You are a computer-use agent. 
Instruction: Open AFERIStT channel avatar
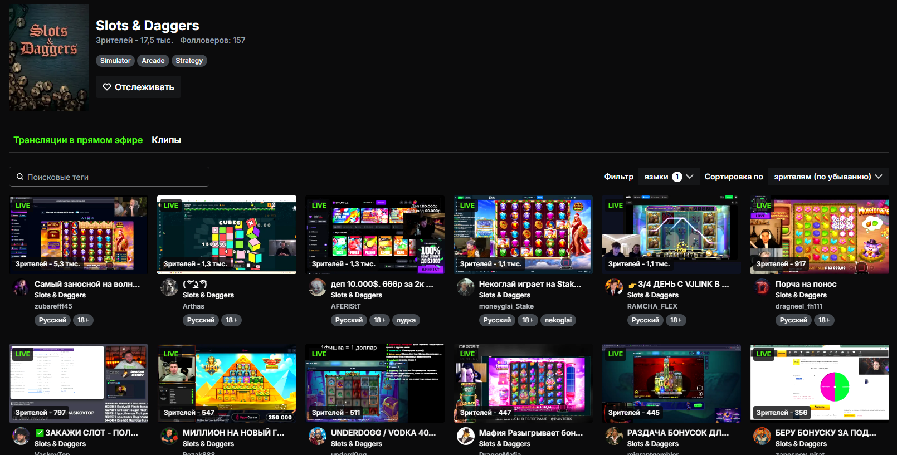(318, 287)
